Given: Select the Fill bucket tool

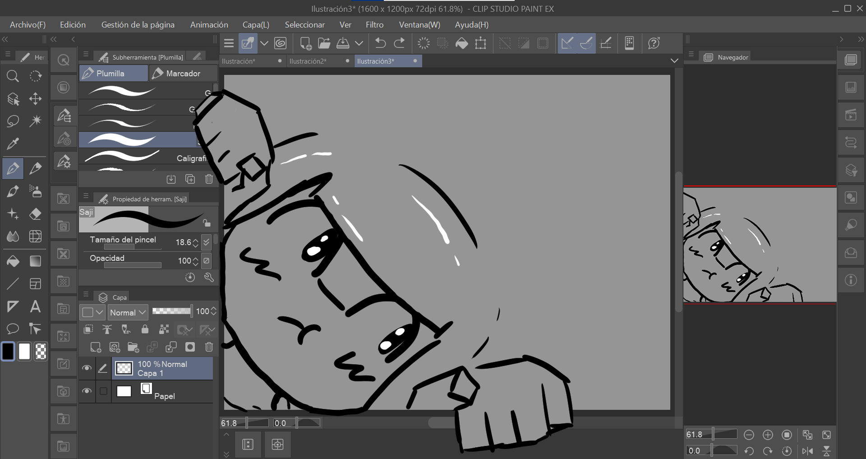Looking at the screenshot, I should pos(13,261).
